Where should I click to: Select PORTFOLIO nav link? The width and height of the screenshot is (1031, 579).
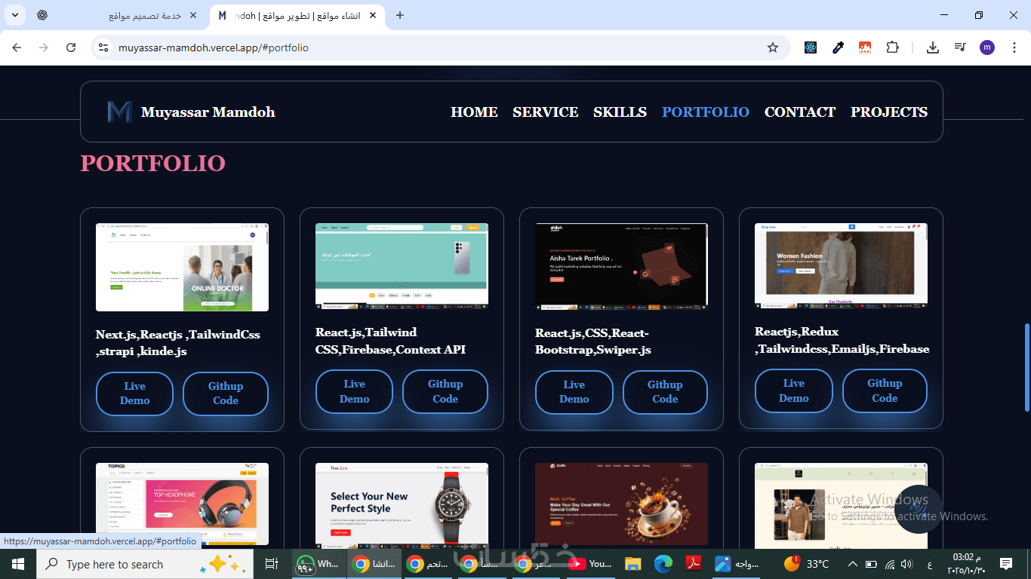706,112
